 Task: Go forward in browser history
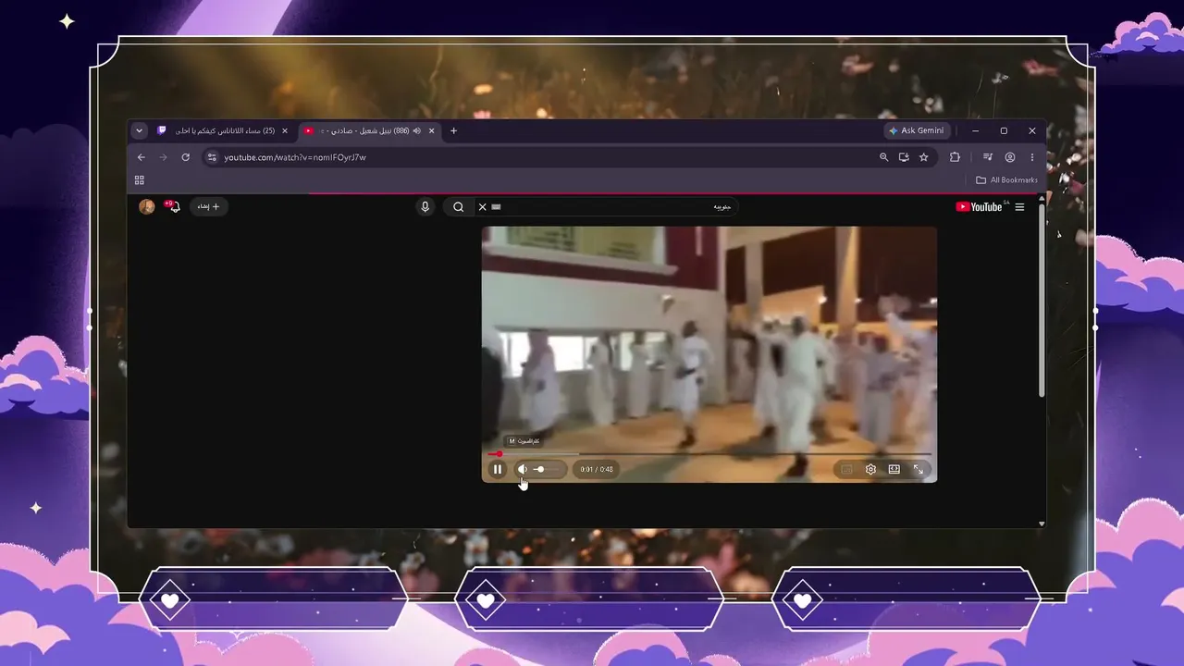[x=163, y=157]
